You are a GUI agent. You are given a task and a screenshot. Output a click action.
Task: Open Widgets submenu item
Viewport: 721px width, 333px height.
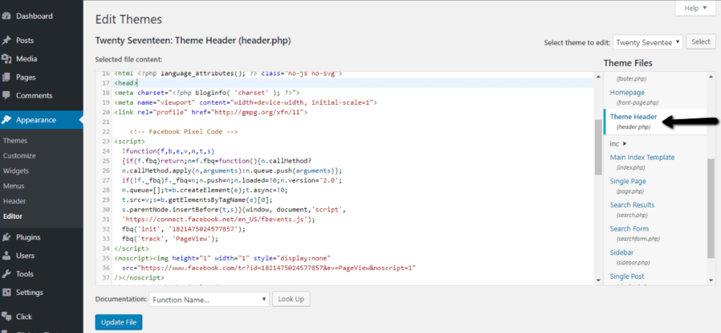tap(16, 171)
